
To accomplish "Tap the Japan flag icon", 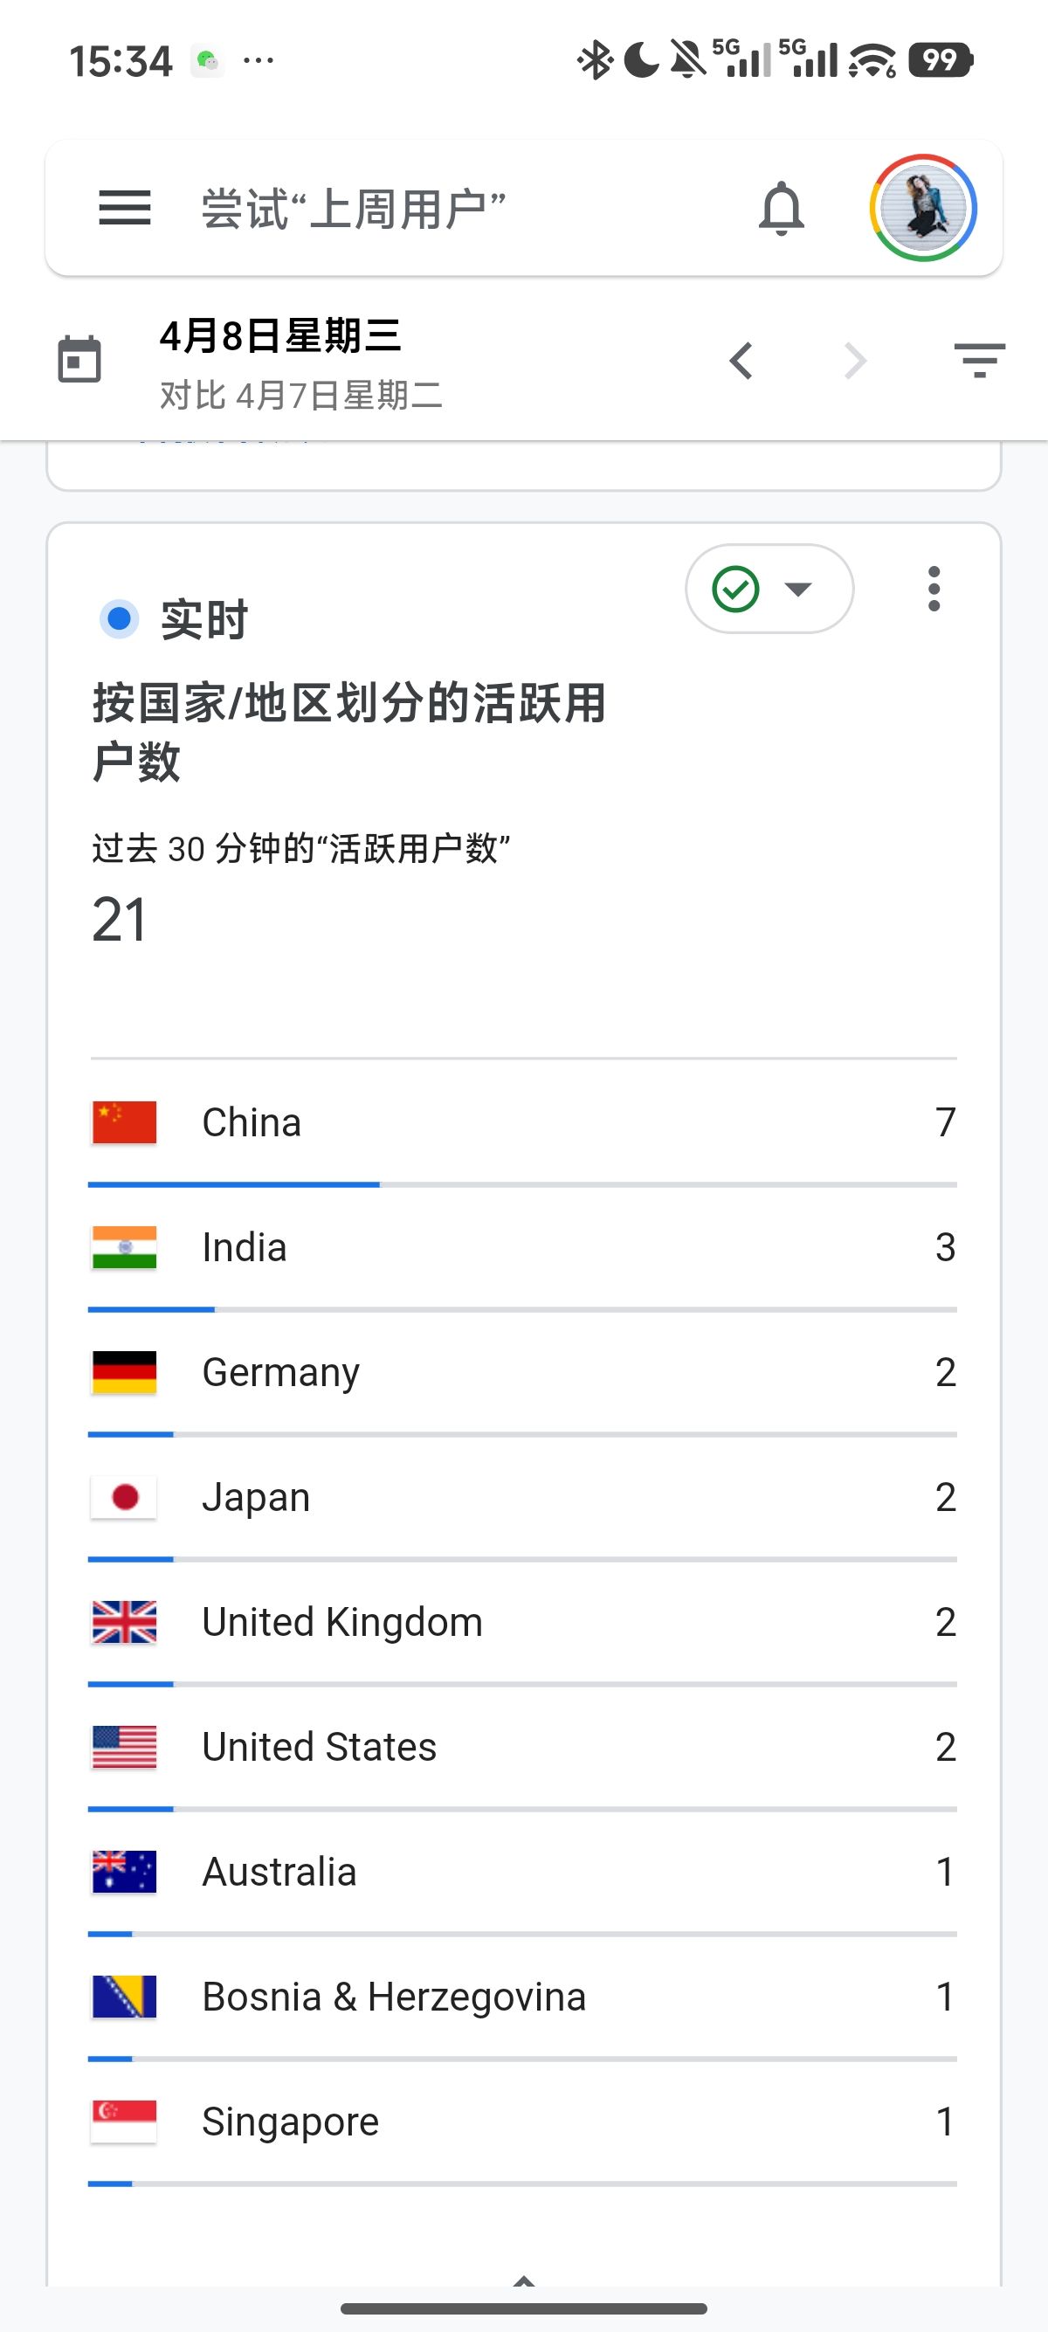I will [125, 1497].
